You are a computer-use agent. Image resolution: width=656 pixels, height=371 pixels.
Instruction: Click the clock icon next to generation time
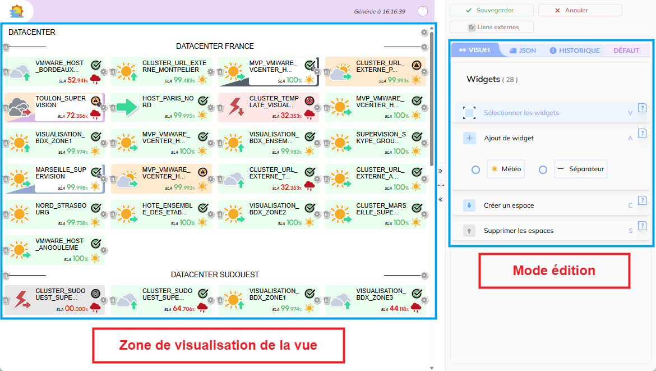pos(423,11)
